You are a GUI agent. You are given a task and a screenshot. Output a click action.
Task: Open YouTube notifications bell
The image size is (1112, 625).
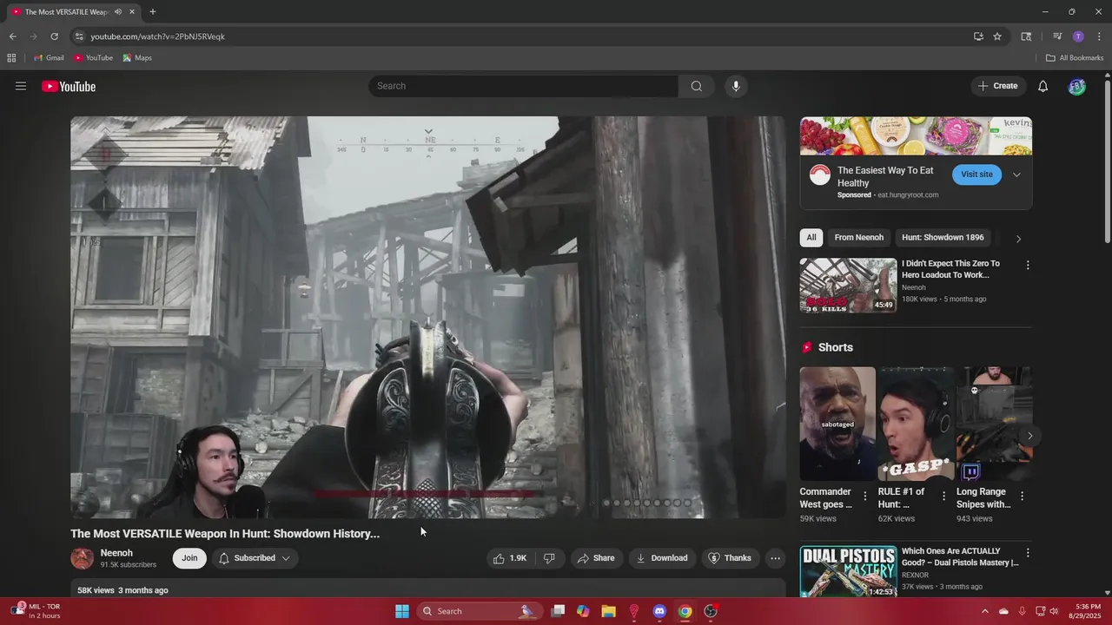[x=1043, y=86]
